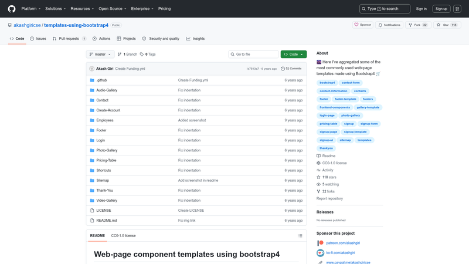Switch to the Code tab
This screenshot has width=469, height=264.
17,39
